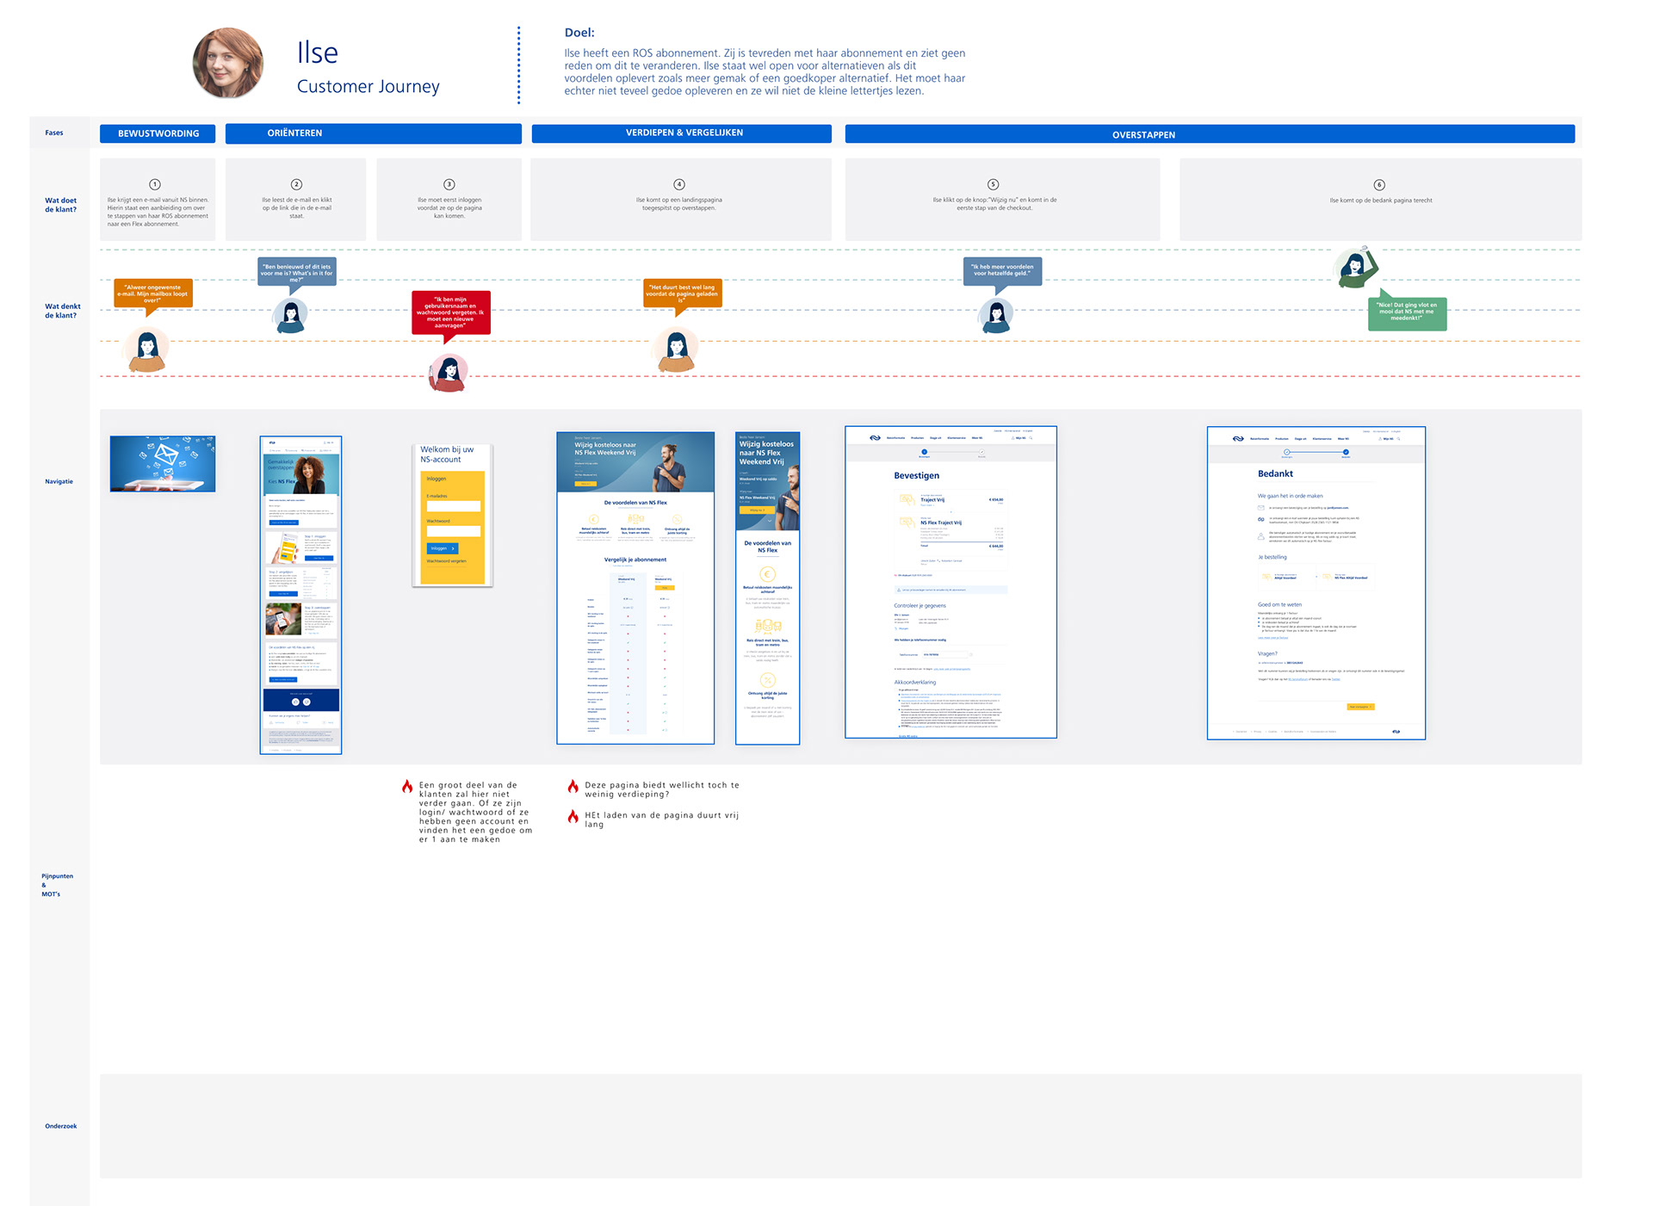1653x1206 pixels.
Task: Click step number 6 circle
Action: (x=1379, y=185)
